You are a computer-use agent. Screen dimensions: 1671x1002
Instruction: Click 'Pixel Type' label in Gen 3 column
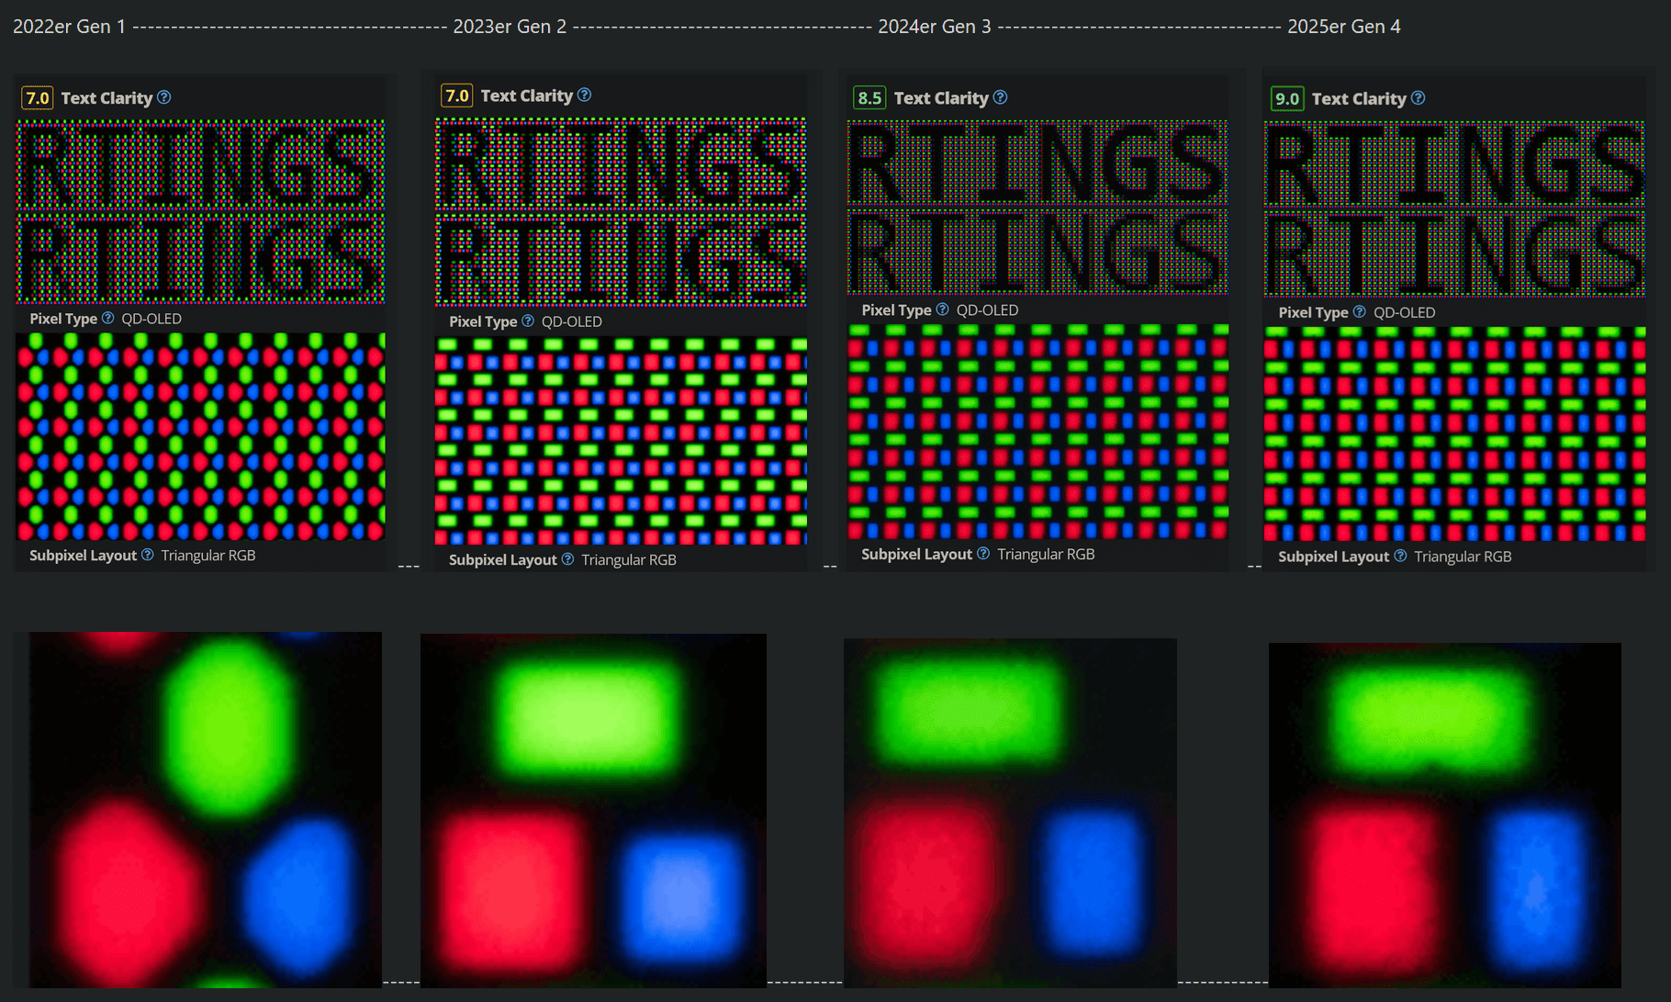(896, 310)
